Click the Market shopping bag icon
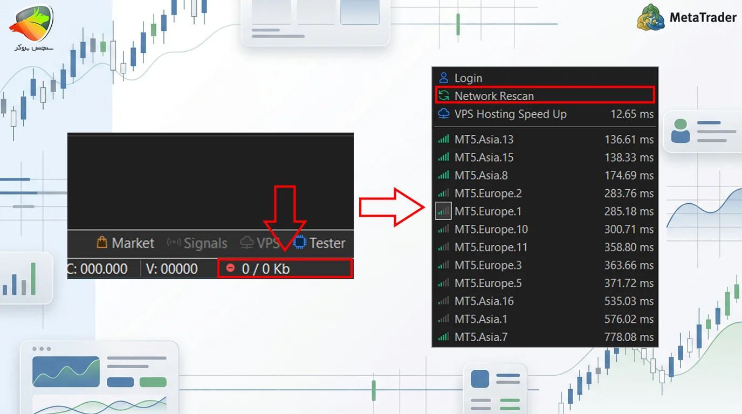Screen dimensions: 742x414 [x=102, y=243]
